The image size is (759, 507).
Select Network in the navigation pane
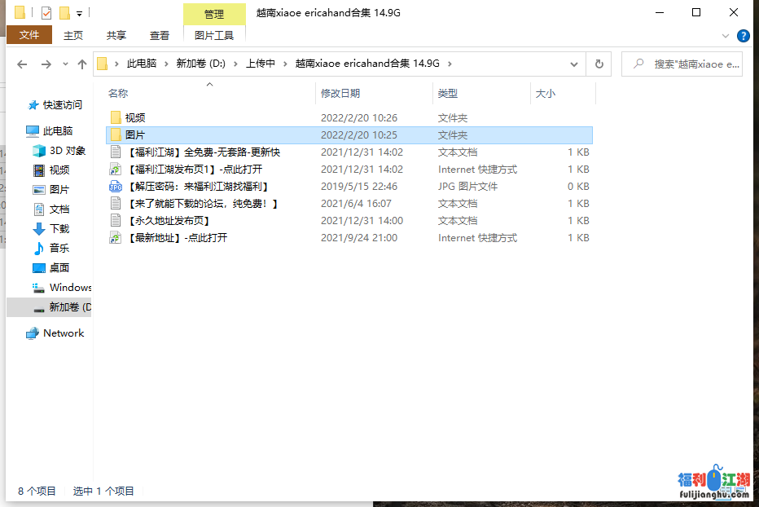pyautogui.click(x=64, y=333)
